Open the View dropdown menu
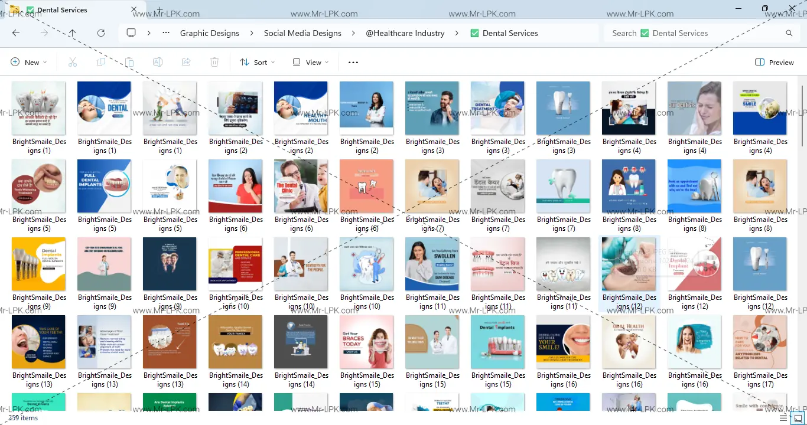The height and width of the screenshot is (425, 807). click(x=310, y=62)
